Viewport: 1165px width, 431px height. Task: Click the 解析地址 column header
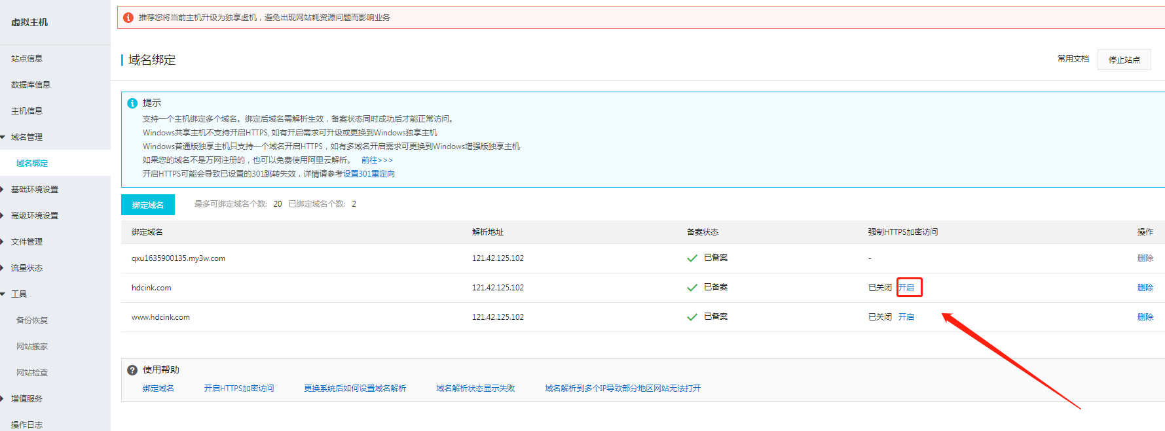(488, 232)
